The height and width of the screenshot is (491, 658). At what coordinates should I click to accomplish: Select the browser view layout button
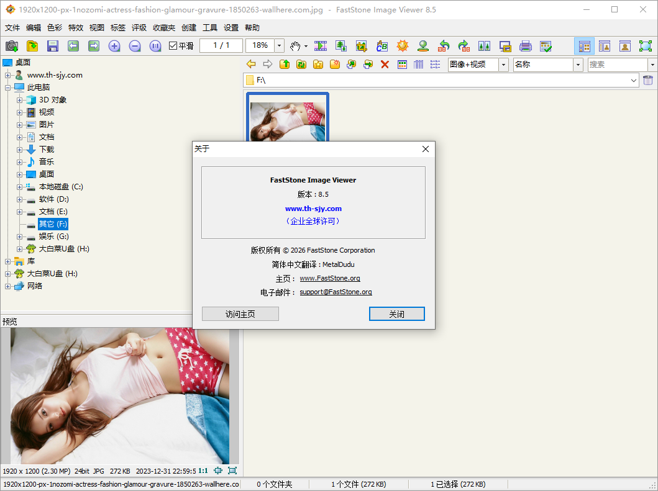pos(584,46)
